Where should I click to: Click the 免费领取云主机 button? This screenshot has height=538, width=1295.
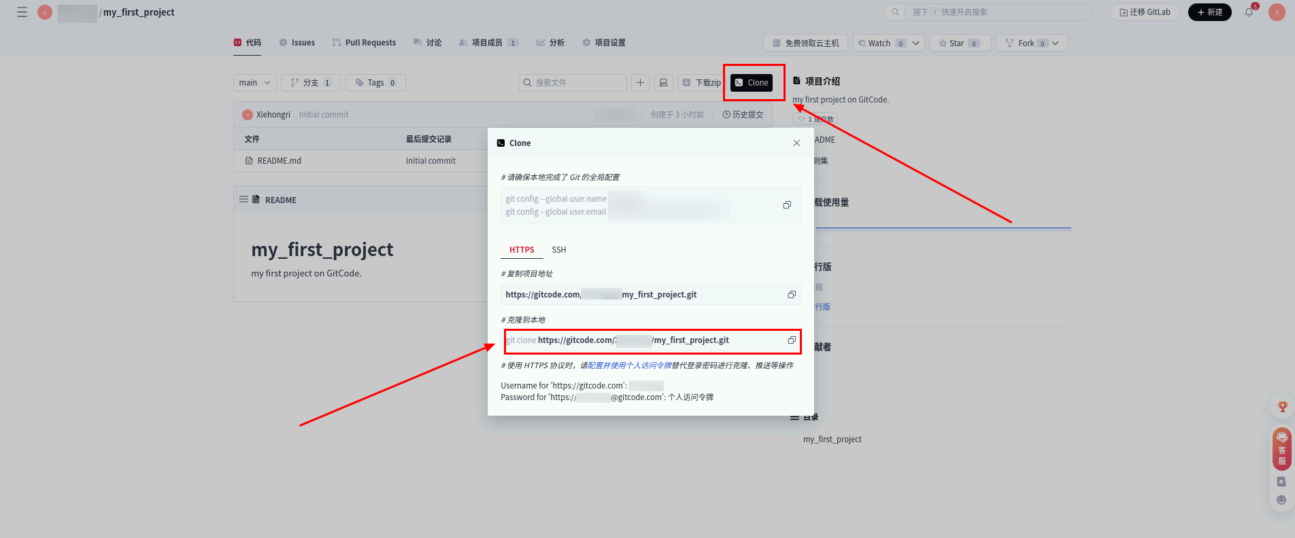805,43
